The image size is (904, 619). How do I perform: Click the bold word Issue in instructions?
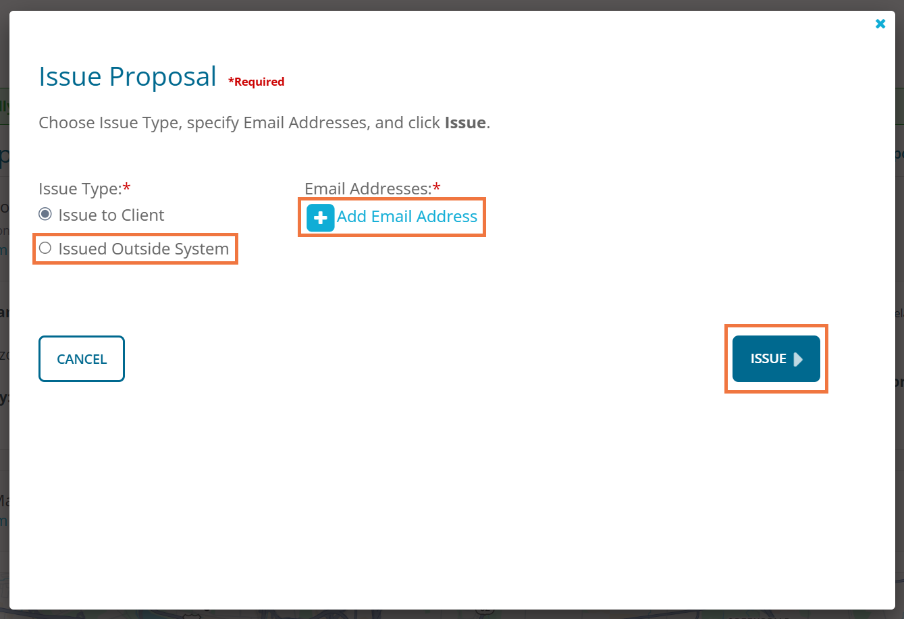click(465, 124)
